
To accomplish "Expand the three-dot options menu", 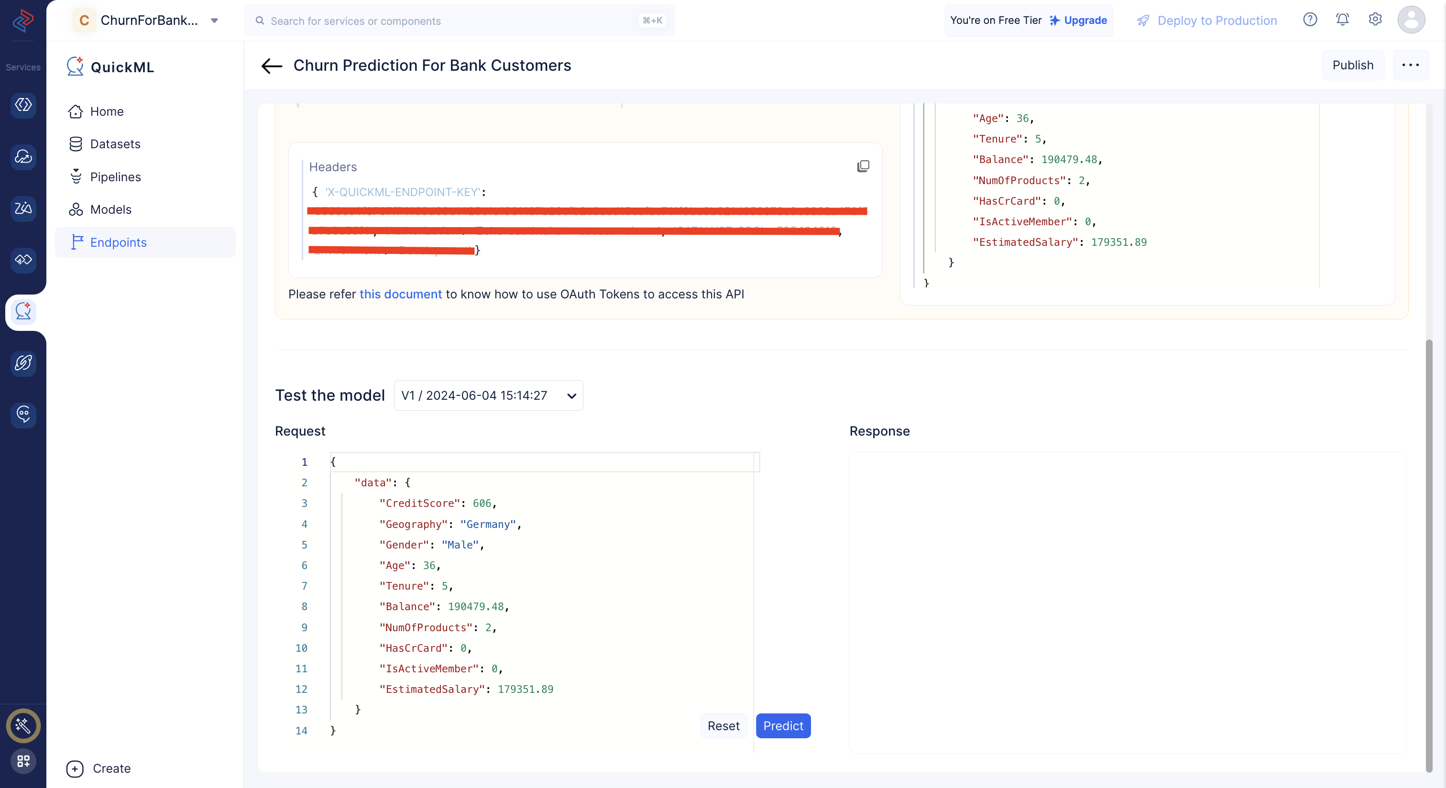I will (1411, 65).
